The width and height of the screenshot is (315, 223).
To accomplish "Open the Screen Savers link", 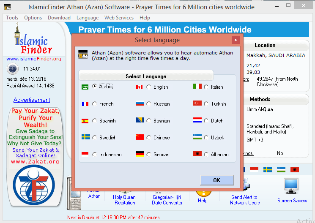I will click(292, 201).
